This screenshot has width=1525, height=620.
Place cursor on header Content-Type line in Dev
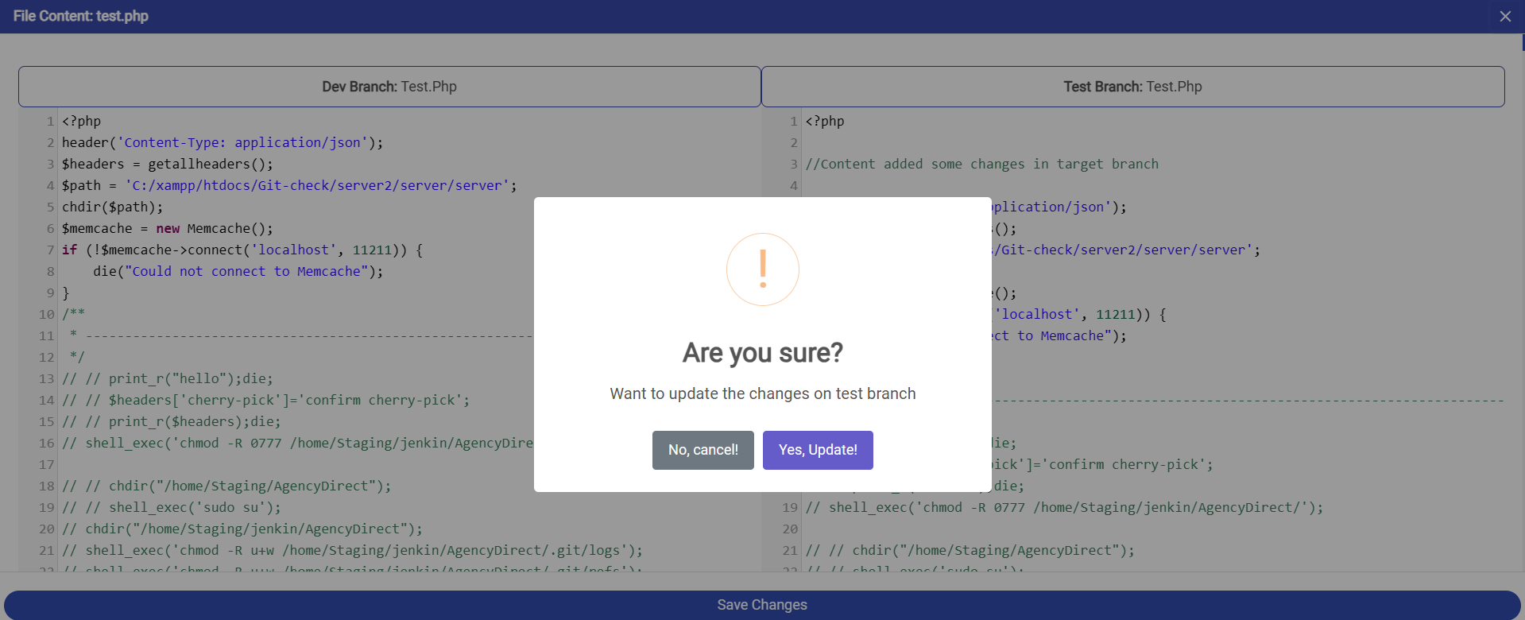pyautogui.click(x=223, y=143)
